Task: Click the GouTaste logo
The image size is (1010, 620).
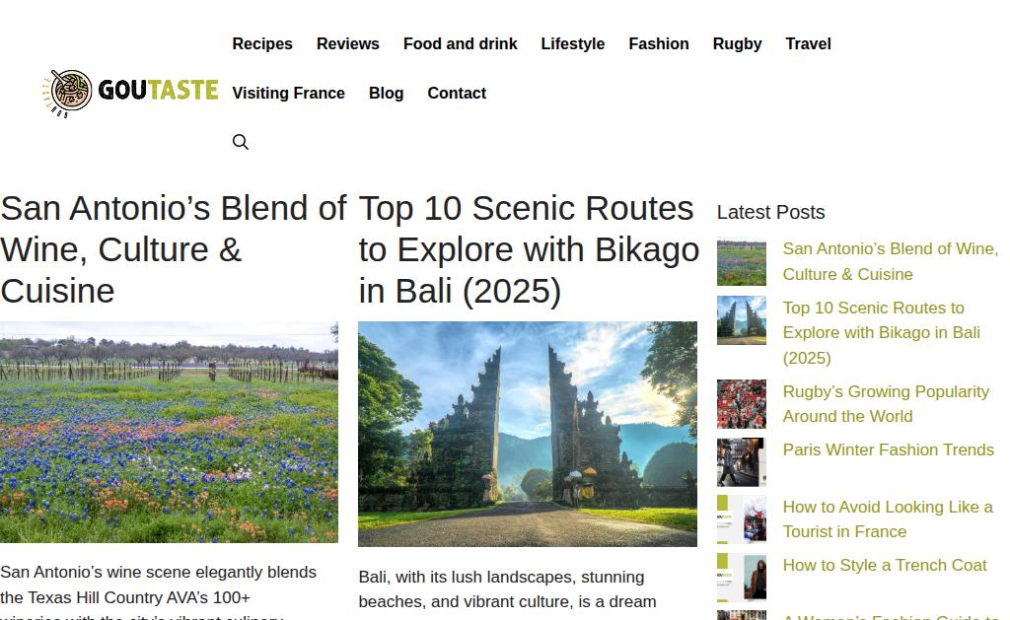Action: (131, 93)
